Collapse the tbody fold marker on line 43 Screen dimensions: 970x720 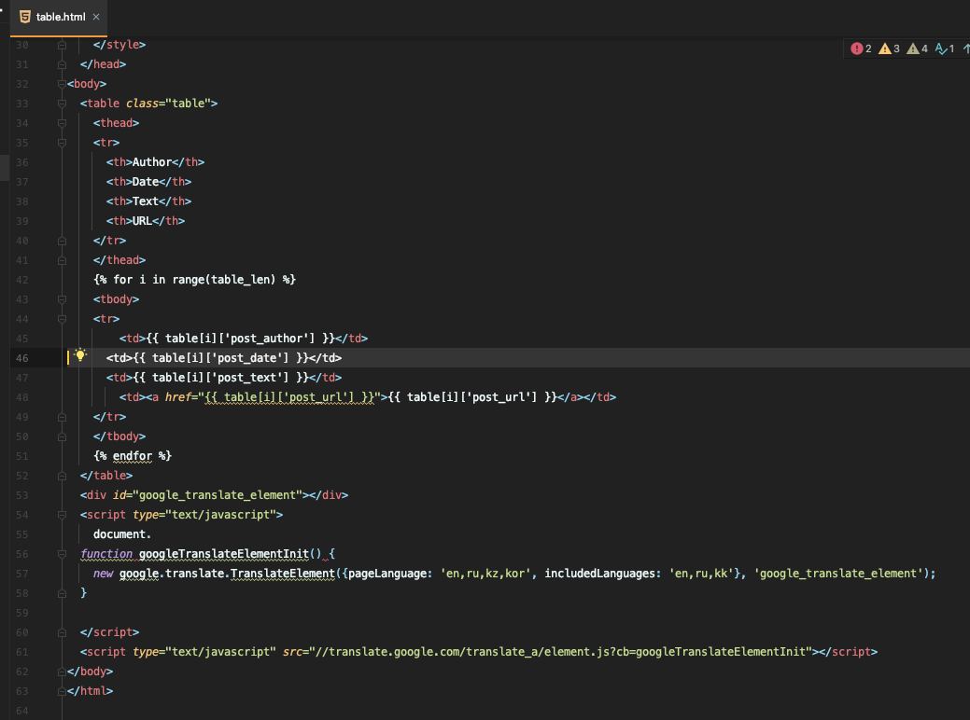[x=62, y=299]
